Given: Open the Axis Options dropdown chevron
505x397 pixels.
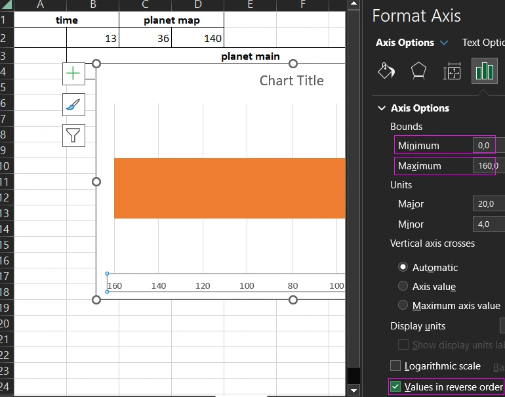Looking at the screenshot, I should click(445, 43).
